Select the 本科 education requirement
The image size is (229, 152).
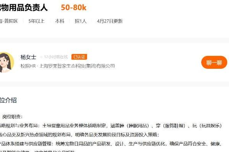click(60, 21)
